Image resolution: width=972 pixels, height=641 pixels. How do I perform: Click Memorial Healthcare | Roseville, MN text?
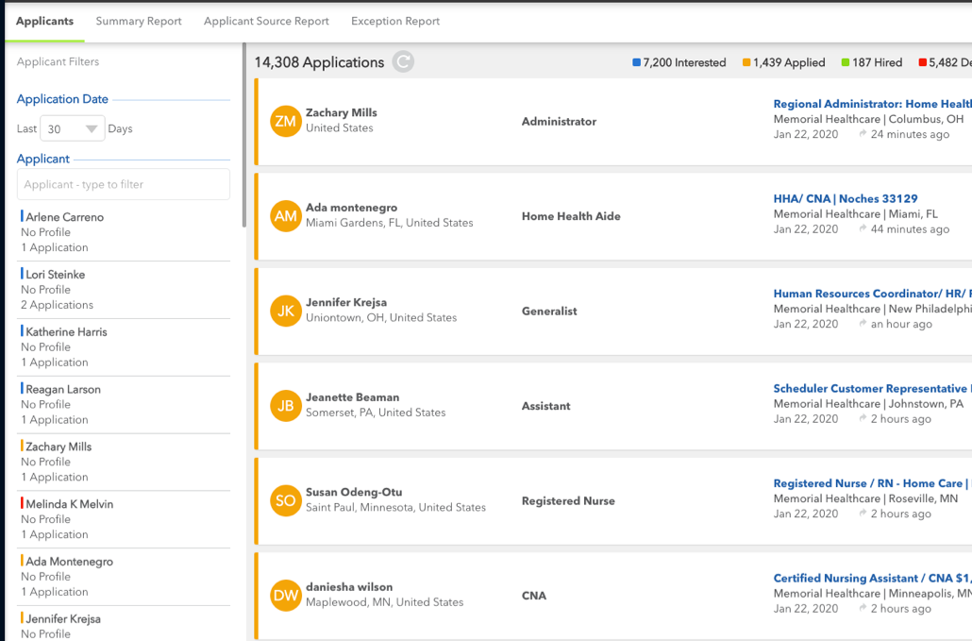[865, 498]
